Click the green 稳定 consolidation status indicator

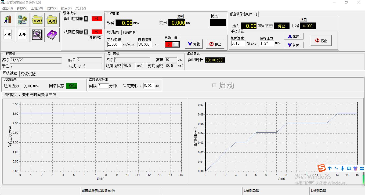pos(72,86)
